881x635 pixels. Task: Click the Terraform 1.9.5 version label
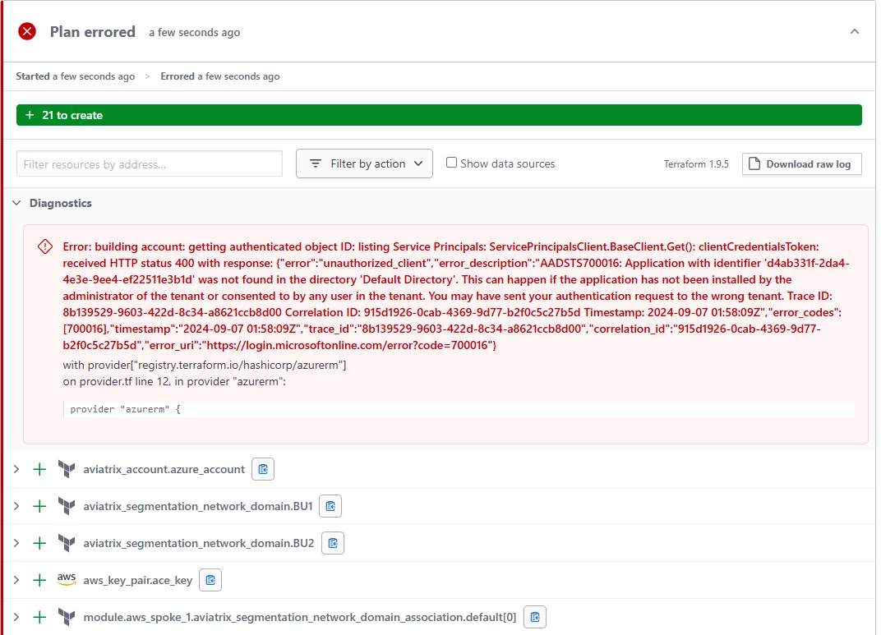[695, 164]
